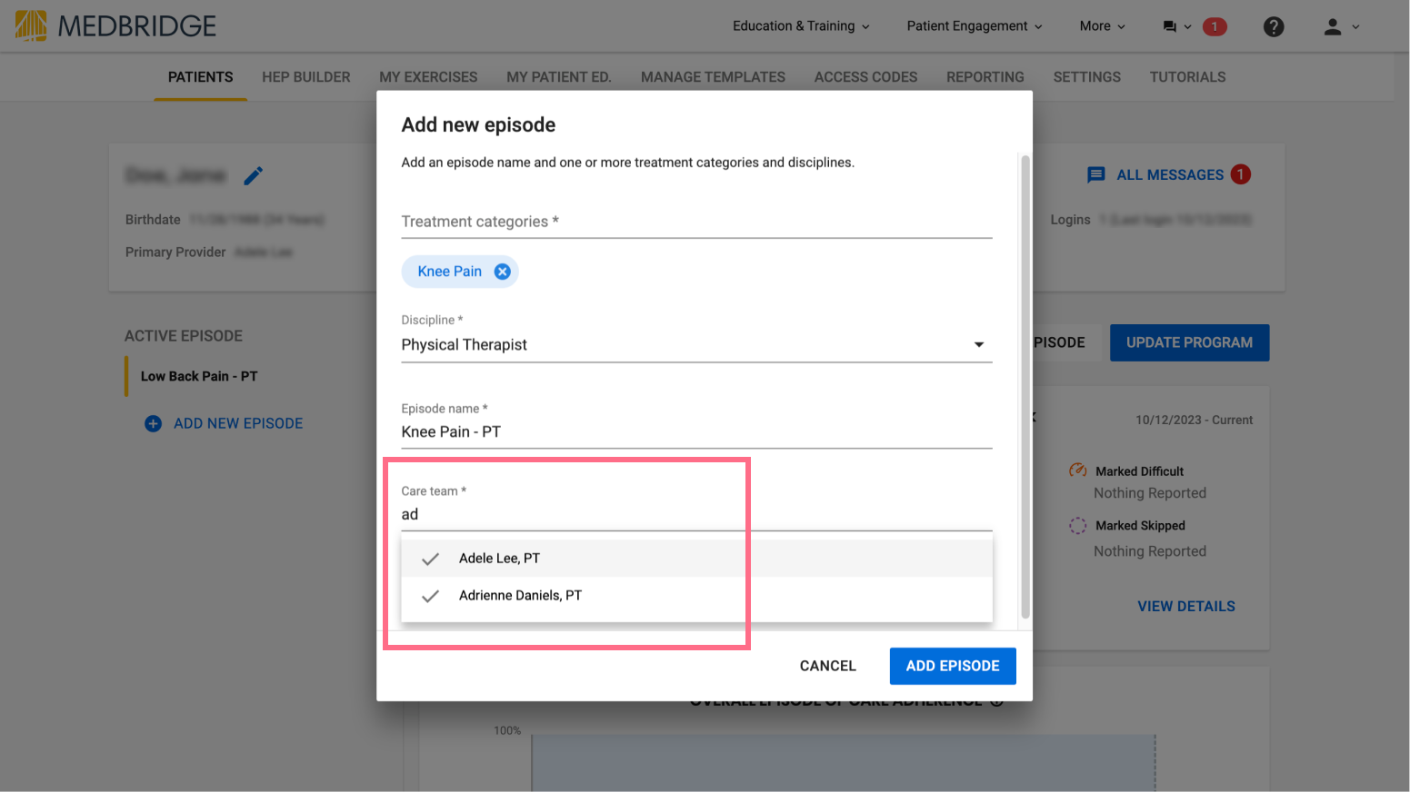This screenshot has height=792, width=1410.
Task: Click the 'Marked Difficult' label
Action: tap(1139, 471)
